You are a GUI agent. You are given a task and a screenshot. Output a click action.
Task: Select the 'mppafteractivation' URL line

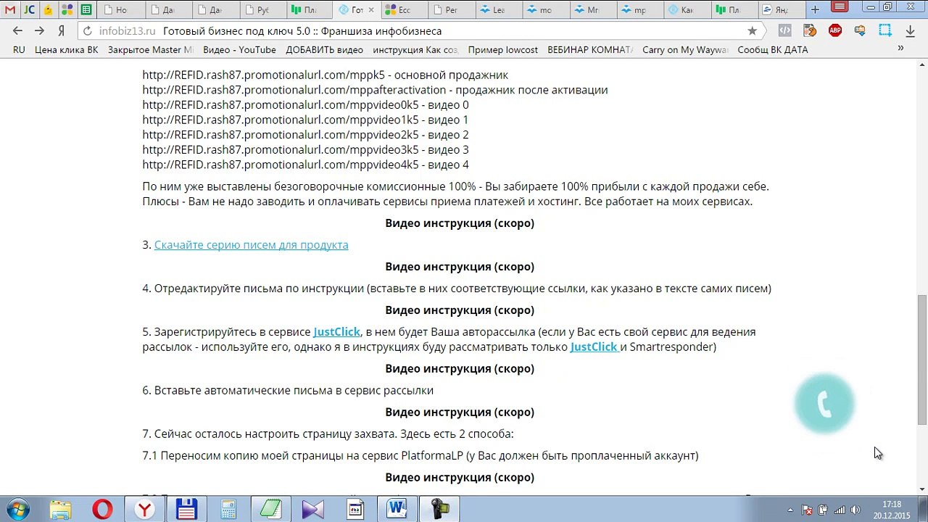coord(375,90)
